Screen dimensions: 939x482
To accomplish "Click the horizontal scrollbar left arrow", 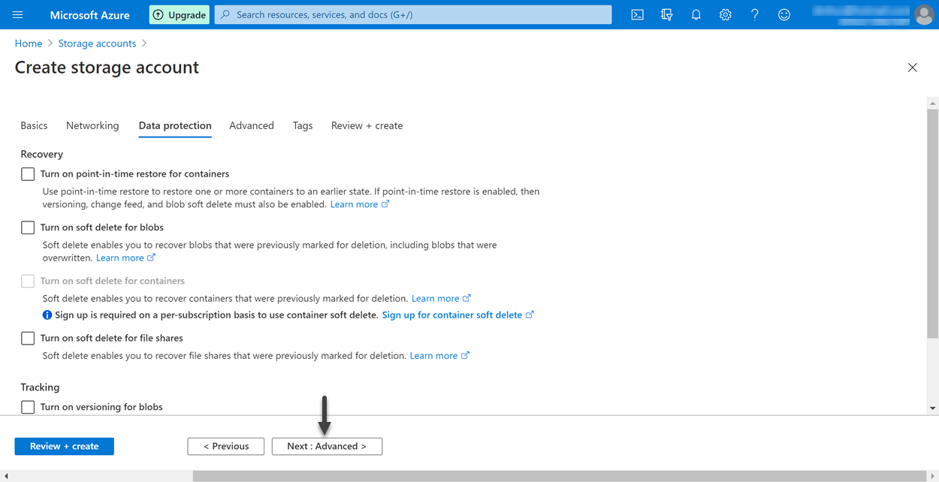I will point(6,476).
